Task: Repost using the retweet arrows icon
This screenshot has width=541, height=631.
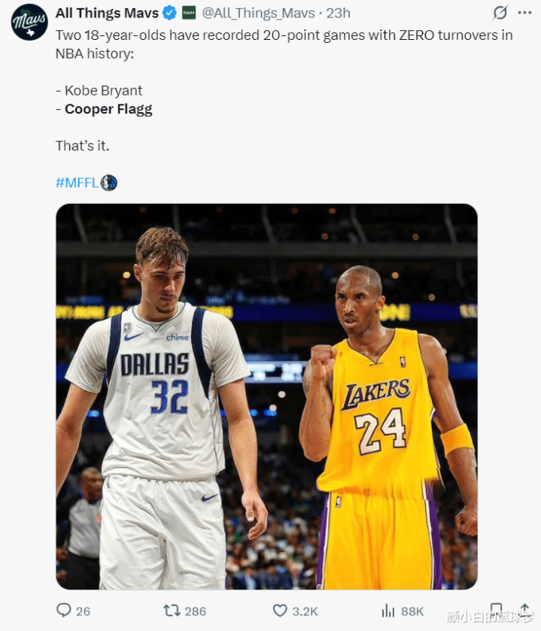Action: pyautogui.click(x=172, y=611)
